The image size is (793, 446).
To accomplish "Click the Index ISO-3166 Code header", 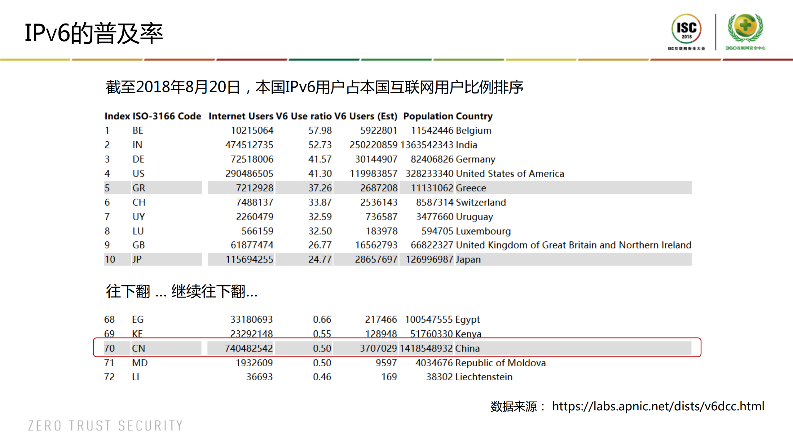I will [x=152, y=116].
